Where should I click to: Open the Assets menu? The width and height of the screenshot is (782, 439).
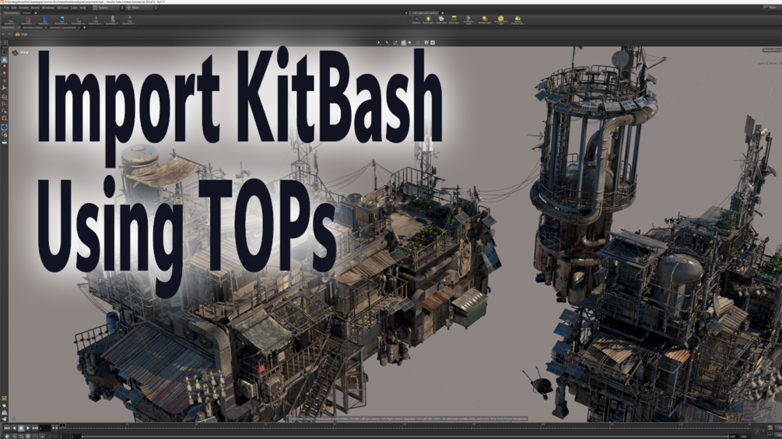pyautogui.click(x=35, y=8)
